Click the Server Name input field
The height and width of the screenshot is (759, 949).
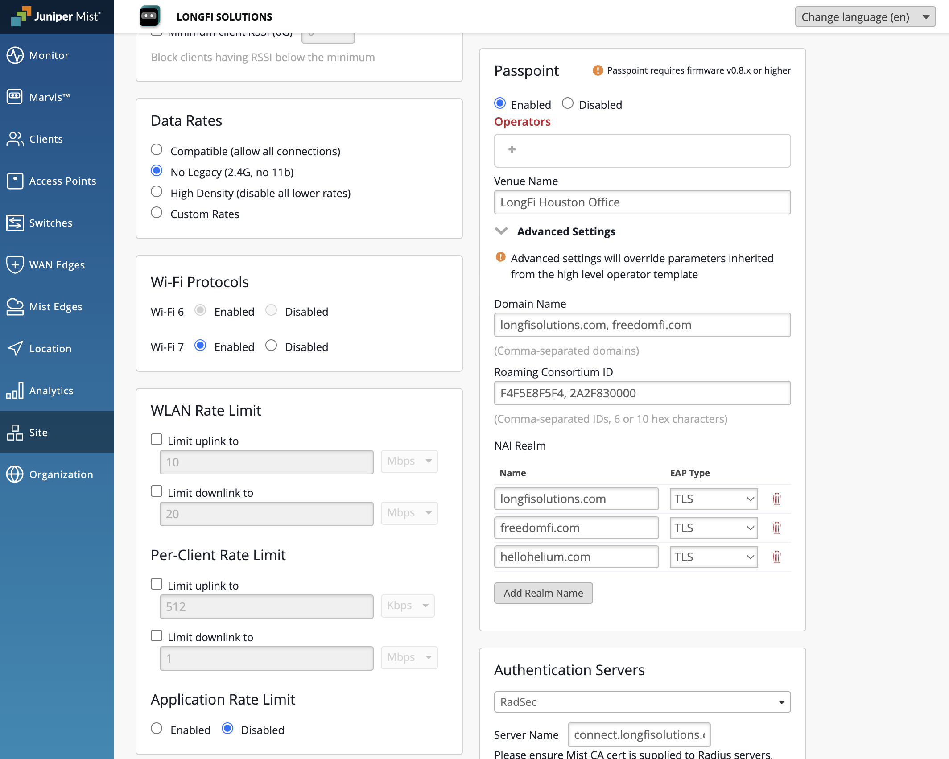639,735
